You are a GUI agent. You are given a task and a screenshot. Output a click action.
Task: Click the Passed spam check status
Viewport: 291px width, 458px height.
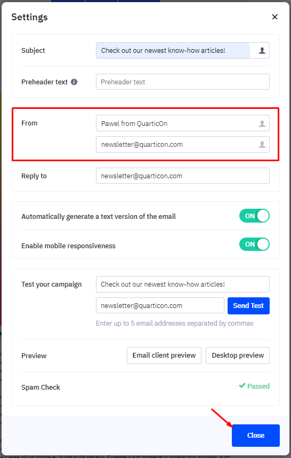point(254,386)
